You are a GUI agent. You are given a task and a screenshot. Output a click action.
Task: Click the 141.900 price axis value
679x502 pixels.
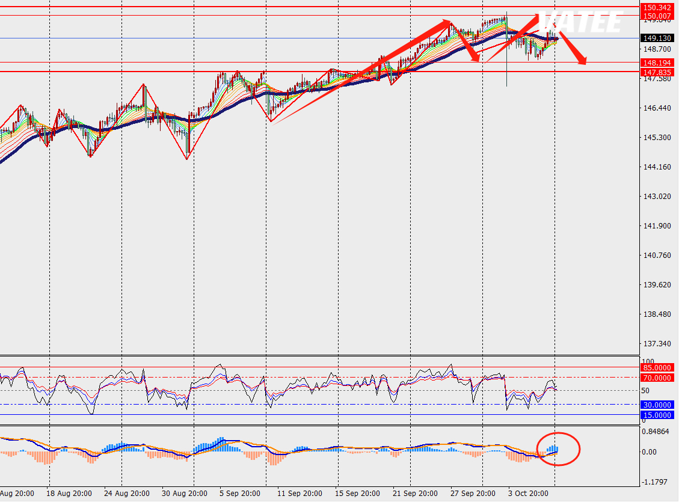point(657,226)
